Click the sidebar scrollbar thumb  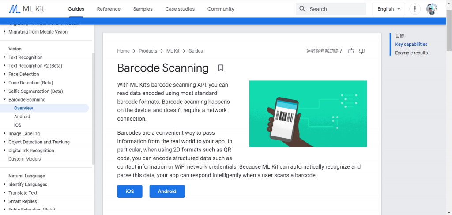[93, 108]
